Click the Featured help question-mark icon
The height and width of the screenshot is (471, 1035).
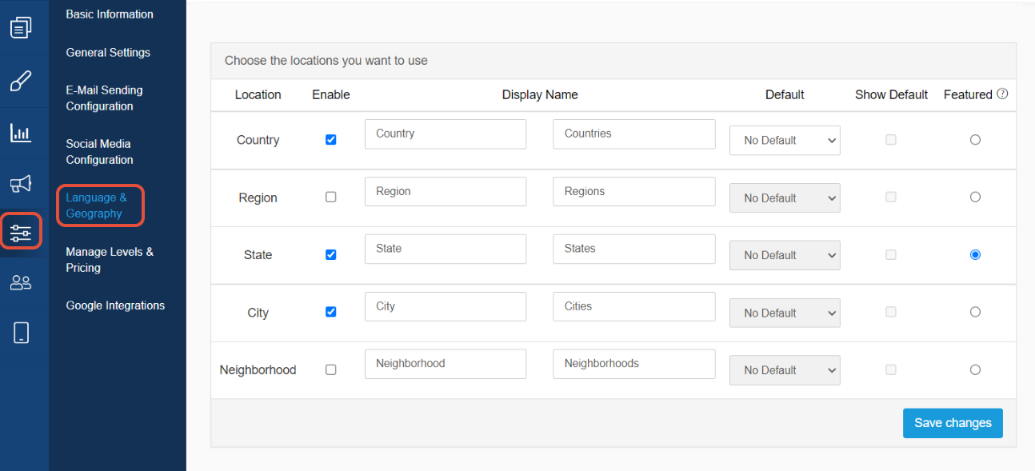[1002, 94]
